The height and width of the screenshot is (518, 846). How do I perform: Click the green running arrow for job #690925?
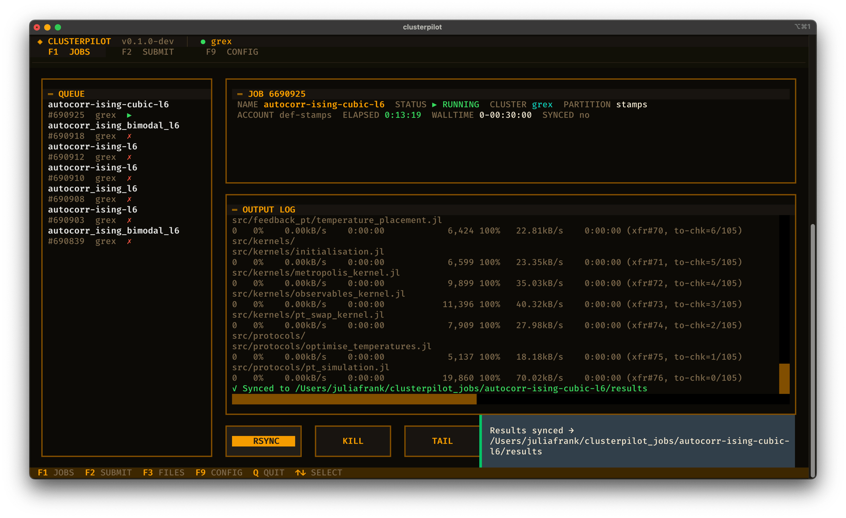pos(129,115)
